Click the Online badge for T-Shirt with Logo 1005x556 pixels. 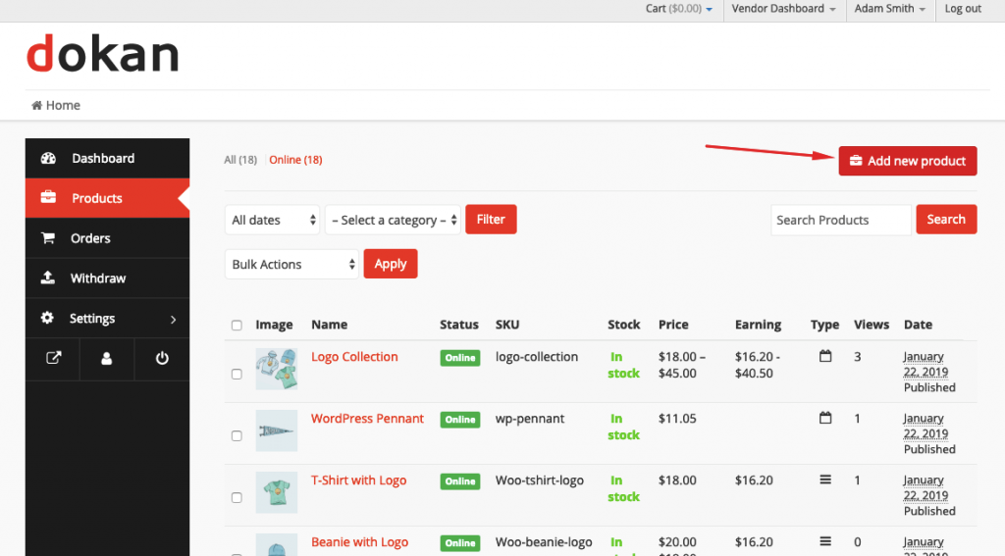[x=460, y=481]
